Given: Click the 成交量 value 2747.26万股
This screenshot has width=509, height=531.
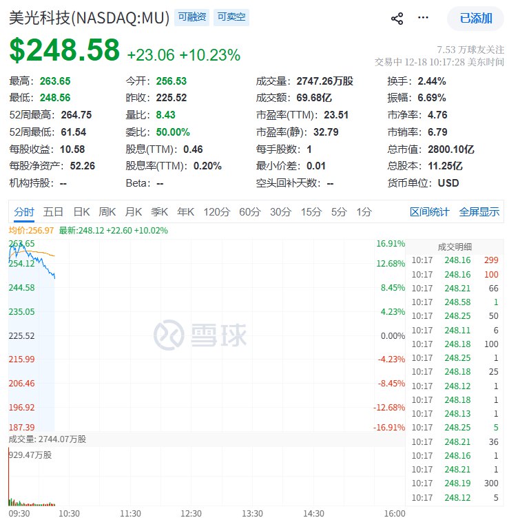Looking at the screenshot, I should [x=325, y=81].
